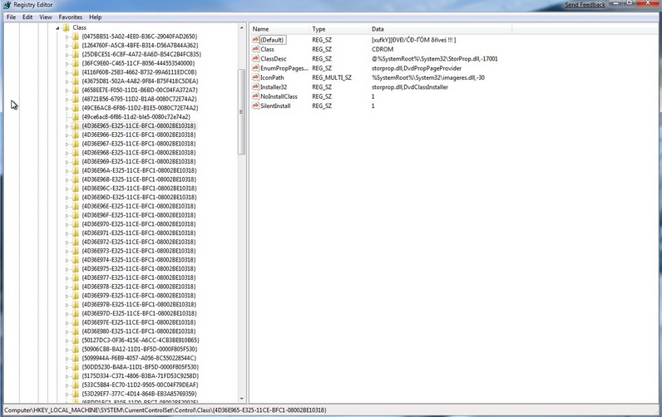662x417 pixels.
Task: Select the (Default) registry value
Action: (273, 40)
